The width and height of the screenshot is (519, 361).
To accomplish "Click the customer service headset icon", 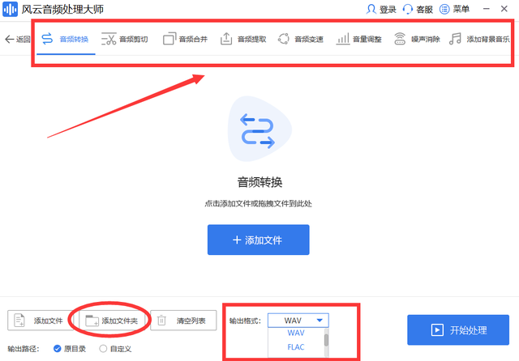I will (x=407, y=9).
